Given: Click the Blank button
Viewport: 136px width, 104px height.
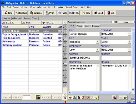Looking at the screenshot, I should [126, 22].
